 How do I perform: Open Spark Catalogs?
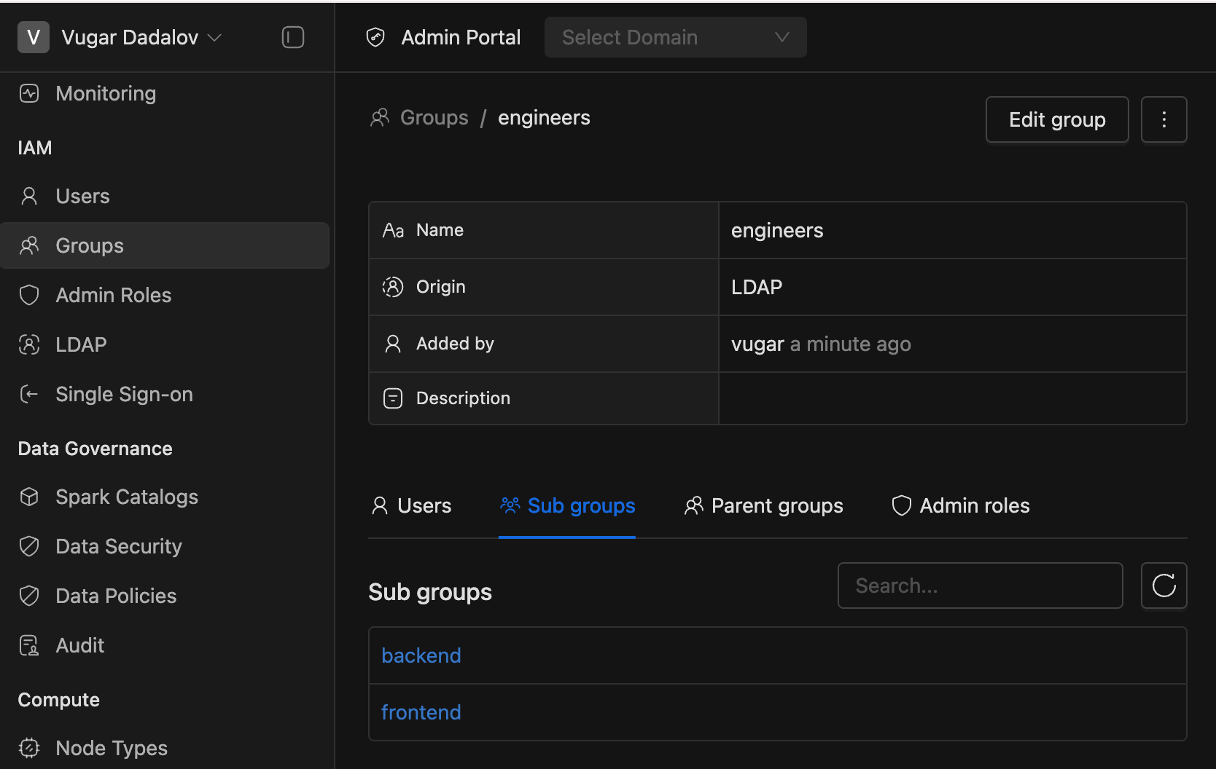tap(127, 497)
